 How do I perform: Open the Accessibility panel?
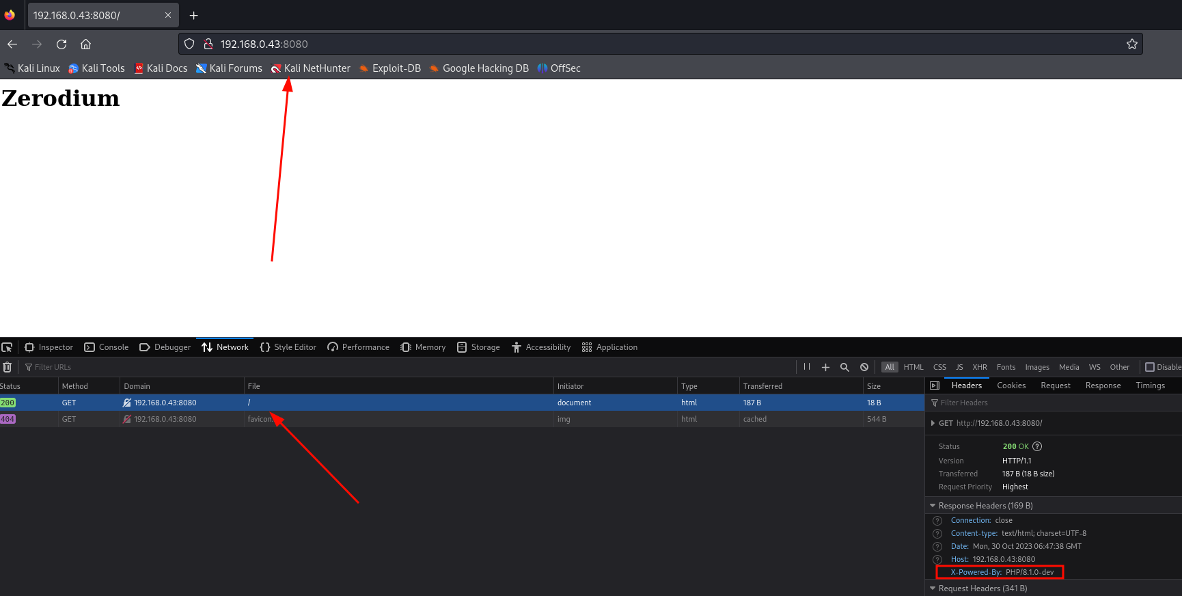click(x=541, y=347)
